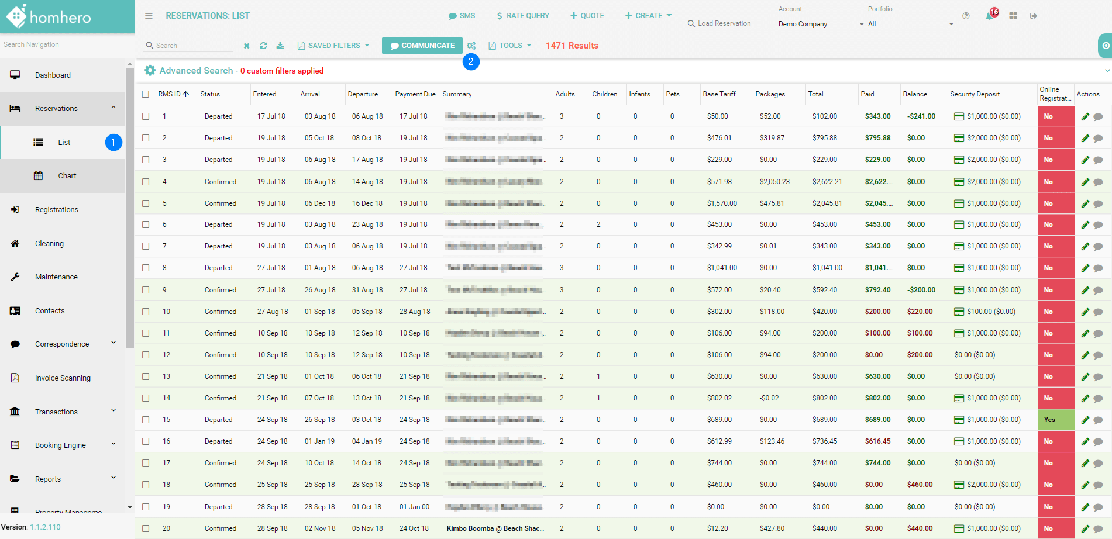
Task: Open the gears settings icon beside Communicate
Action: pos(471,45)
